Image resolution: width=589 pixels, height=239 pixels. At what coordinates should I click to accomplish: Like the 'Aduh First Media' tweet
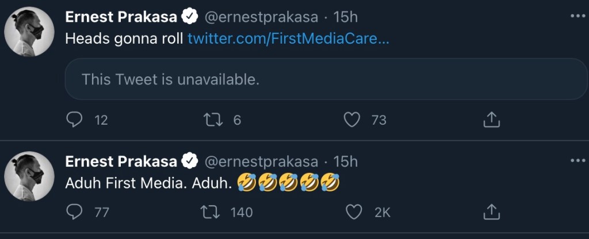pyautogui.click(x=353, y=212)
